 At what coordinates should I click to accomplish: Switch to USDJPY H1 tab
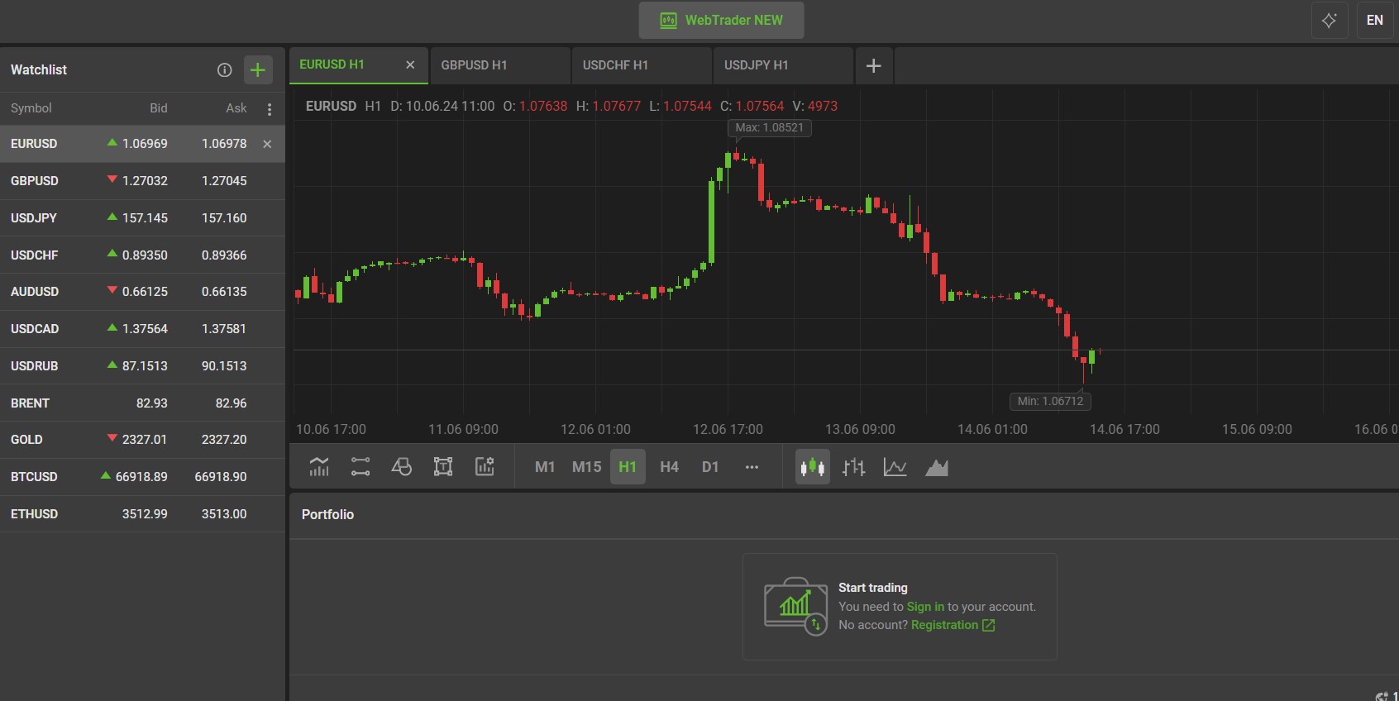point(783,65)
